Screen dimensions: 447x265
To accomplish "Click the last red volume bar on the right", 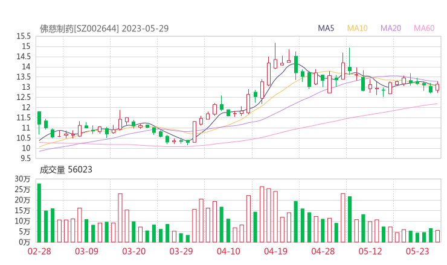I will (x=437, y=236).
